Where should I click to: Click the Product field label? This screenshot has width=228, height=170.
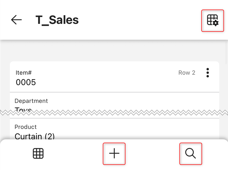coord(25,127)
